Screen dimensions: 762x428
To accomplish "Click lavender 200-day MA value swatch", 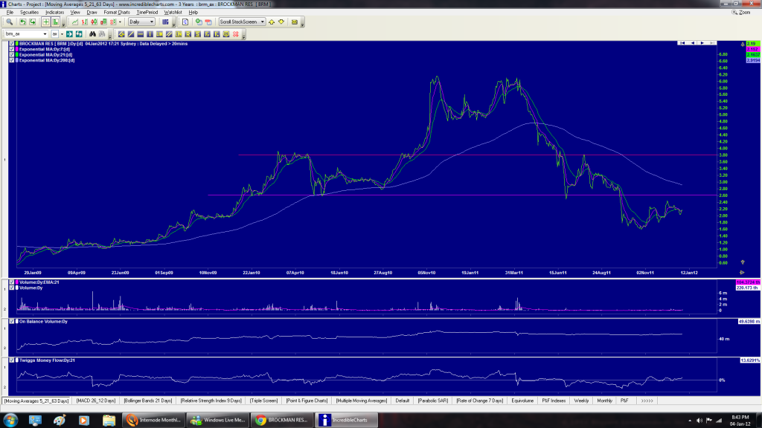I will [753, 61].
